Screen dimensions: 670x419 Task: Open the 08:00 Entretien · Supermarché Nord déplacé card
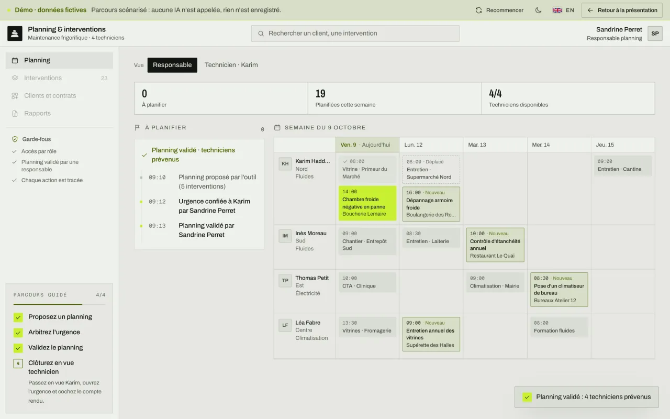tap(431, 169)
